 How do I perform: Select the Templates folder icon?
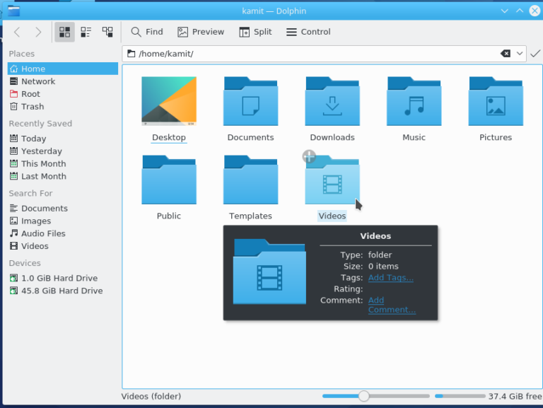point(251,180)
